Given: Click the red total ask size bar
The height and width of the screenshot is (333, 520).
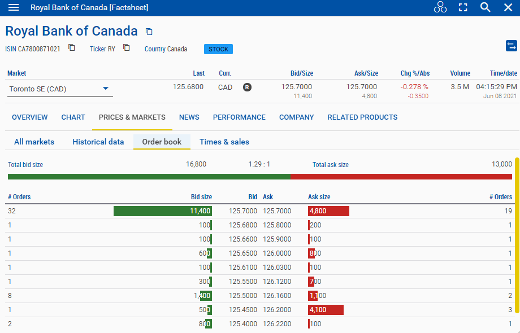Looking at the screenshot, I should [401, 177].
